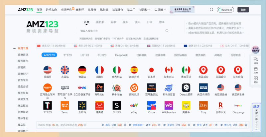Viewport: 266px width, 137px height.
Task: Open the Temu icon
Action: click(x=65, y=105)
